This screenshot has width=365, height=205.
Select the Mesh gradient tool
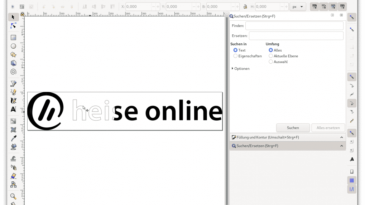[13, 130]
